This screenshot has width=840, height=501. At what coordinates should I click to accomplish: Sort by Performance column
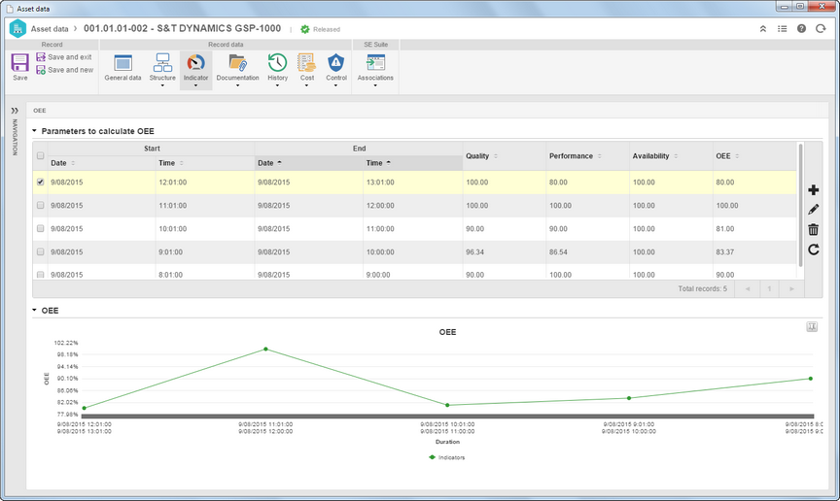click(575, 155)
